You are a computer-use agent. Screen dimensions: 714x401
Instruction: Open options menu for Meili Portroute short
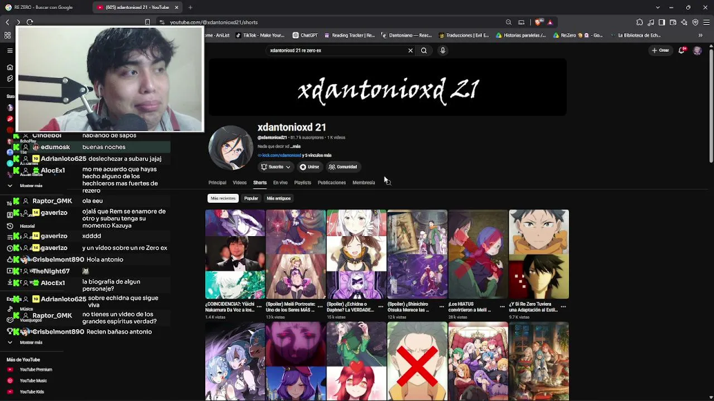[x=320, y=306]
